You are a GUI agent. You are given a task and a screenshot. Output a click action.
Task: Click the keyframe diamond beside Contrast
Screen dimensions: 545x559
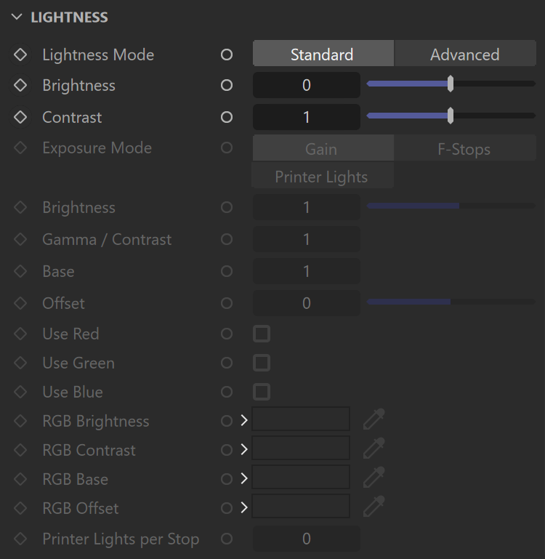pyautogui.click(x=20, y=117)
